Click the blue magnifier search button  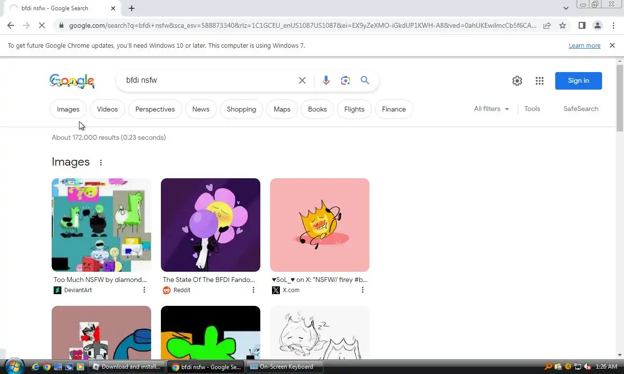(365, 80)
